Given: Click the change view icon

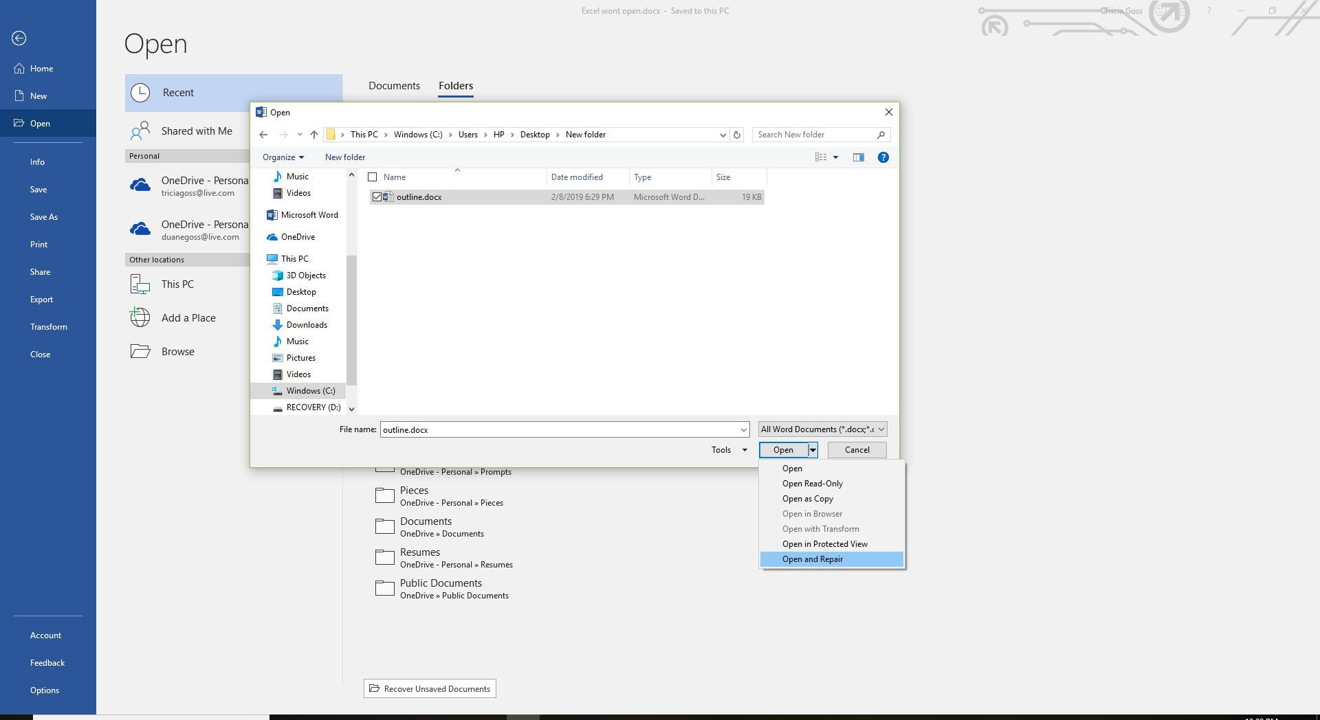Looking at the screenshot, I should coord(821,157).
